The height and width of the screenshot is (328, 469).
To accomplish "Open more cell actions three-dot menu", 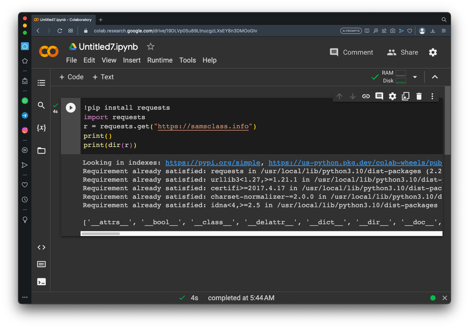I will pos(432,96).
